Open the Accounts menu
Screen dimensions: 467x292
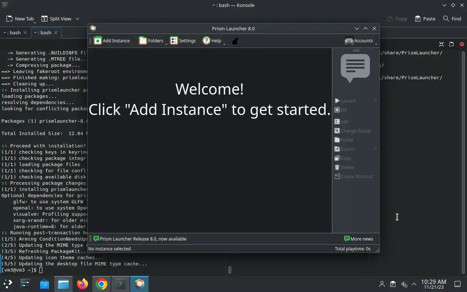[359, 41]
